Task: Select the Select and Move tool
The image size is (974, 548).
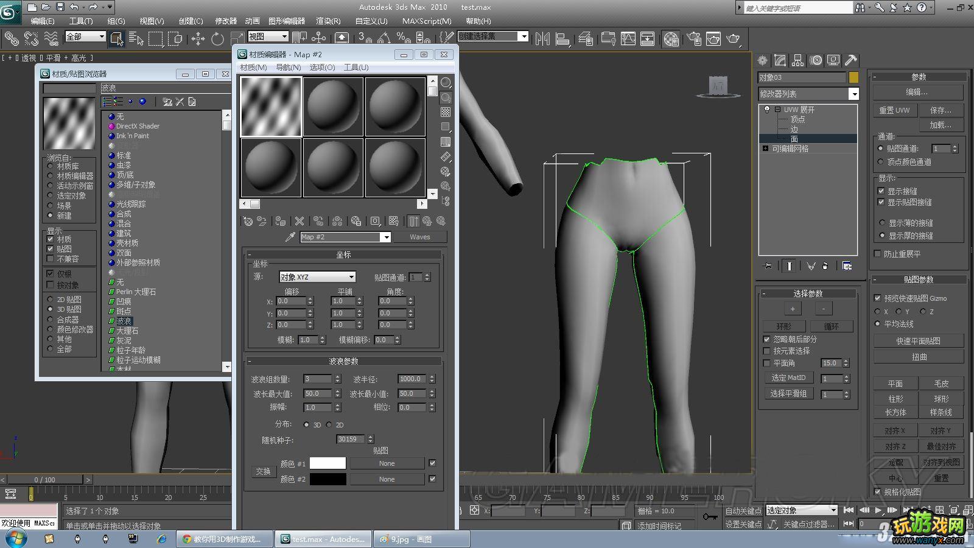Action: pyautogui.click(x=198, y=39)
